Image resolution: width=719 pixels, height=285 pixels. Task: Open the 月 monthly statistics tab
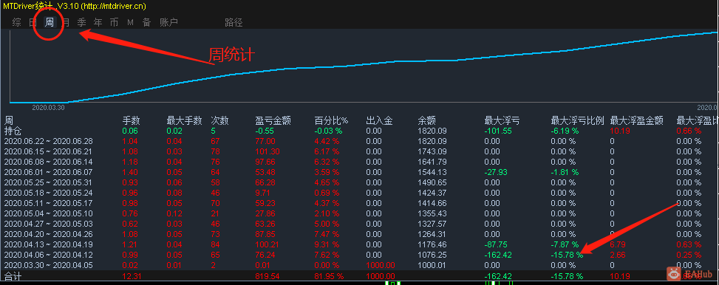66,22
